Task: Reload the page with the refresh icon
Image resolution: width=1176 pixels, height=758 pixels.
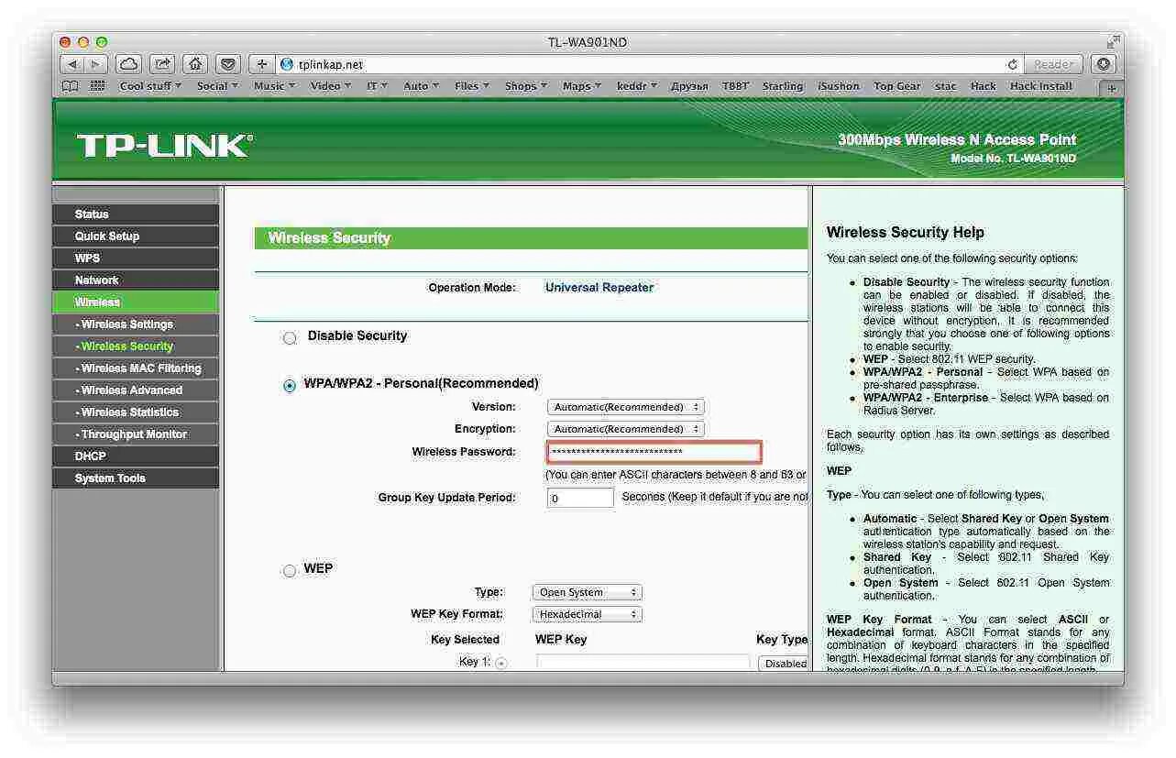Action: pos(1013,64)
